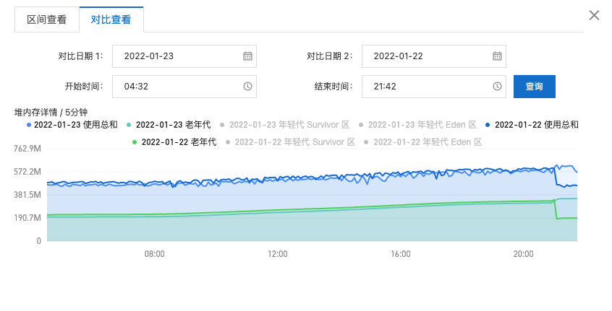Show 2022-01-23 年轻代 Survivor 区 series
This screenshot has width=612, height=311.
(x=284, y=125)
